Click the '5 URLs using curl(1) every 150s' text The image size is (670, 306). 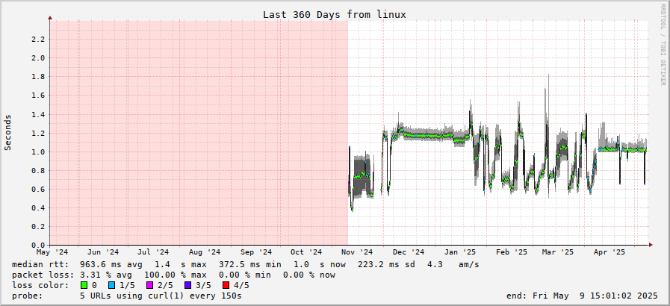click(x=161, y=296)
